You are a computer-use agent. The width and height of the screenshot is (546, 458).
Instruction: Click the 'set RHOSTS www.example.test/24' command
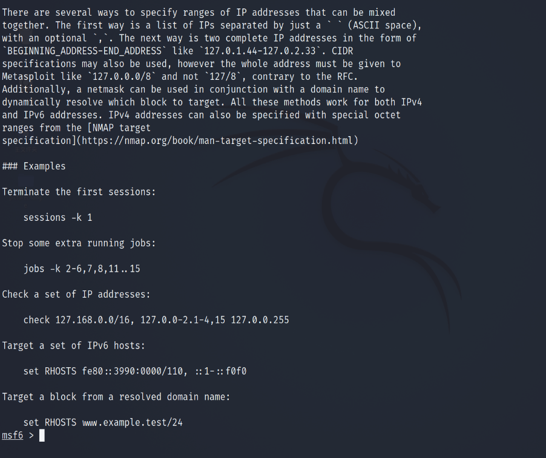tap(103, 422)
